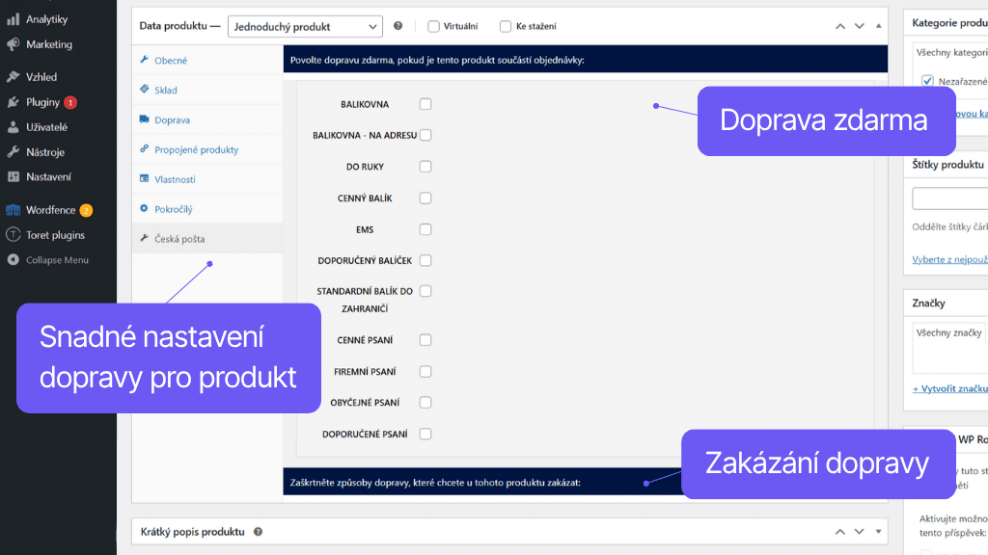Check the Ke stažení option
This screenshot has height=555, width=988.
(x=505, y=27)
